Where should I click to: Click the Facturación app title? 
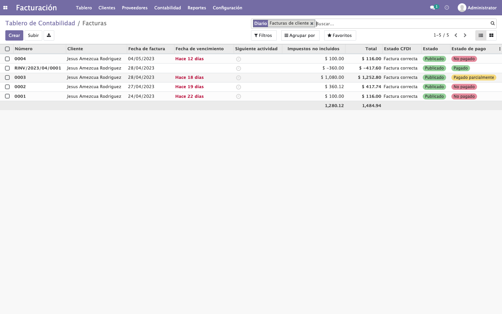coord(36,8)
